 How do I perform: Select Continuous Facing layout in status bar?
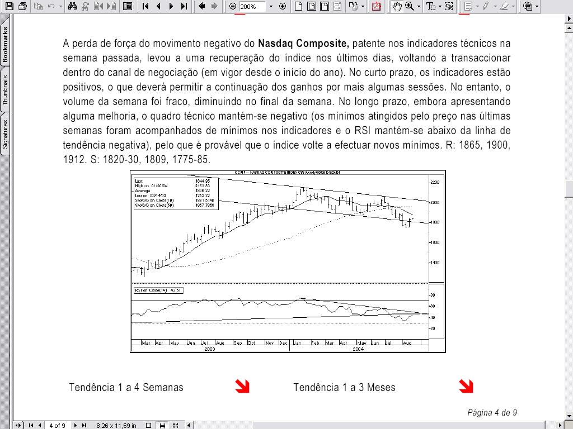(175, 425)
